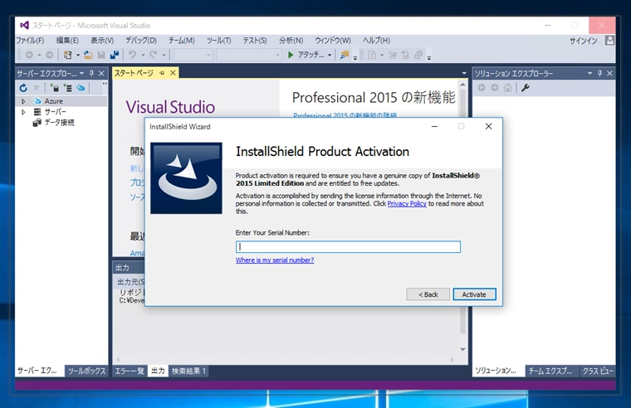Open the document tab list dropdown

click(464, 73)
